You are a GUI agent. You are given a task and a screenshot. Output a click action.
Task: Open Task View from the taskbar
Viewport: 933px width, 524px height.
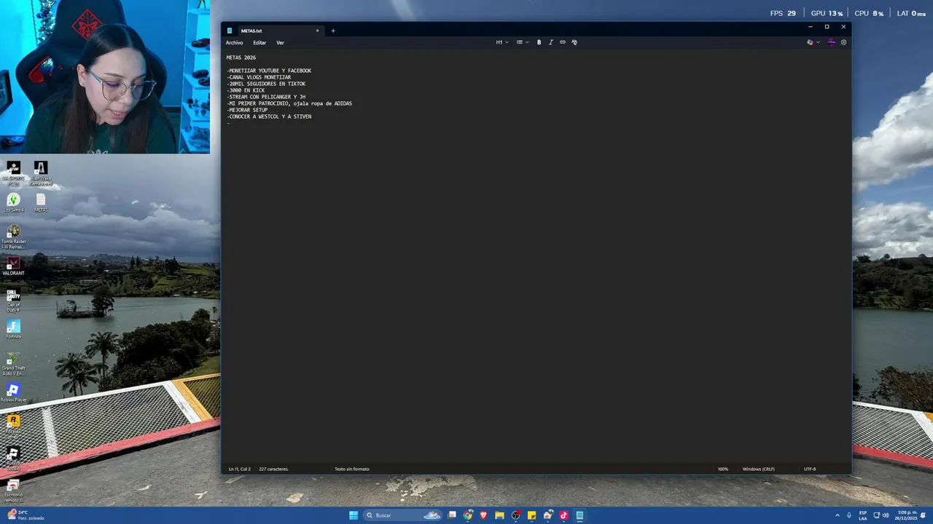coord(452,515)
